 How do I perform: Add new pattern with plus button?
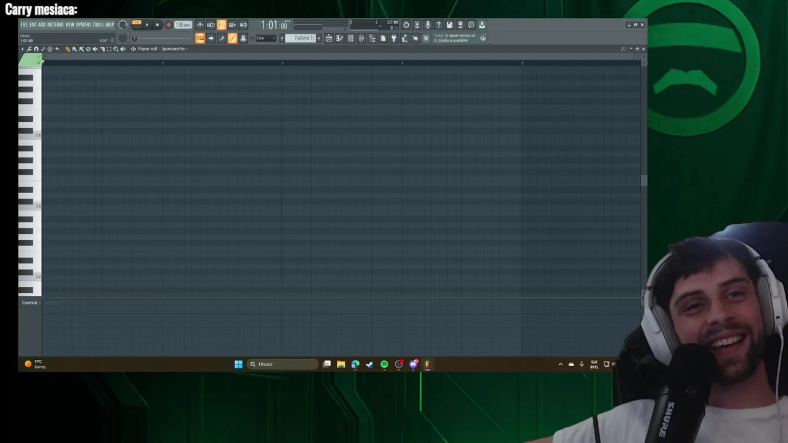tap(319, 38)
